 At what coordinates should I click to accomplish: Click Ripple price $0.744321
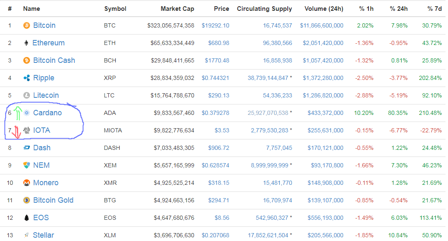tap(215, 78)
